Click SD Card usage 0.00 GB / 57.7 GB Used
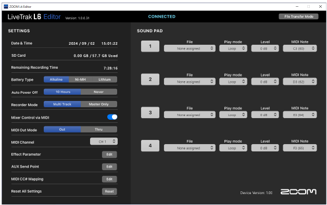327x205 pixels. click(95, 56)
